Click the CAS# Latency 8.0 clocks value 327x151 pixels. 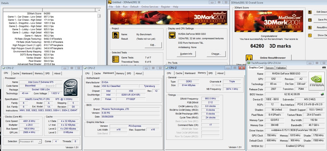coord(210,106)
